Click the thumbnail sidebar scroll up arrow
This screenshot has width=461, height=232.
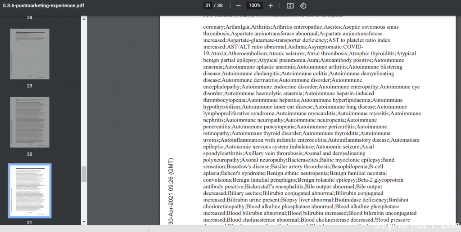click(84, 19)
